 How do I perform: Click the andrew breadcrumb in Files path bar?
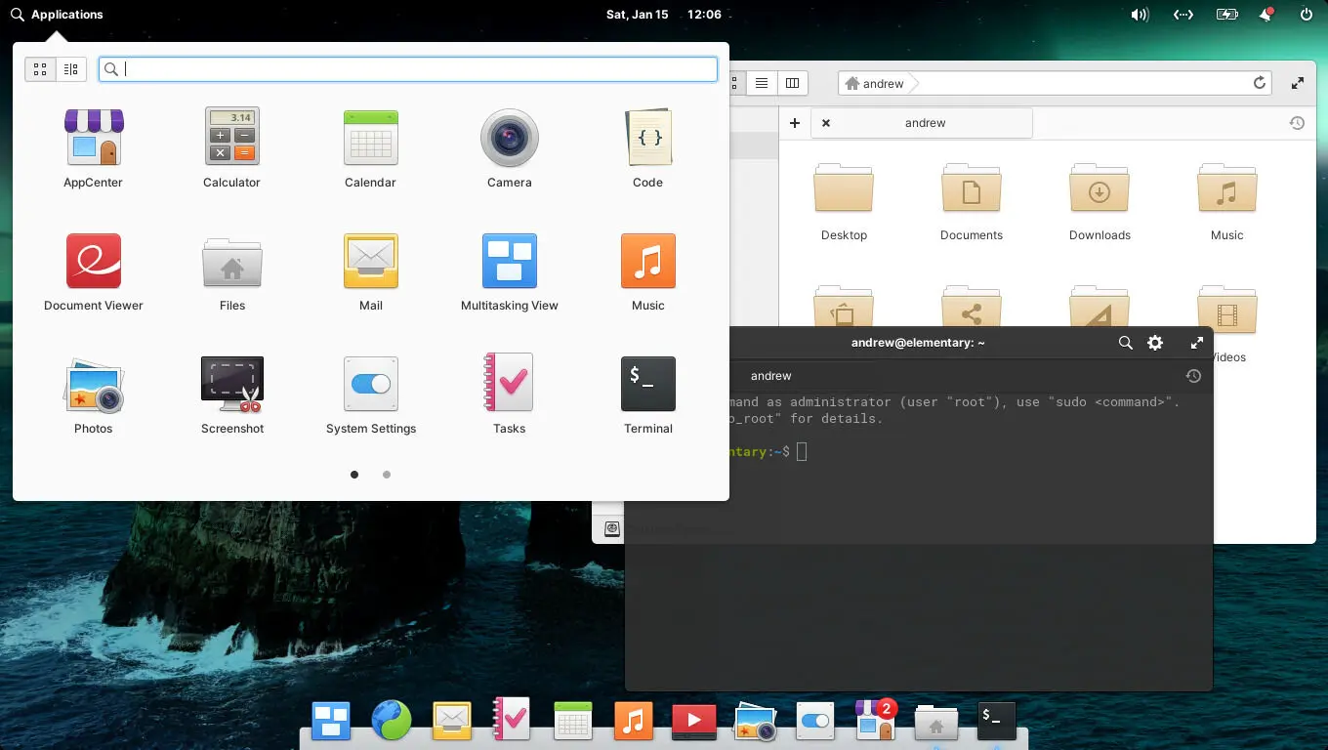click(x=875, y=83)
